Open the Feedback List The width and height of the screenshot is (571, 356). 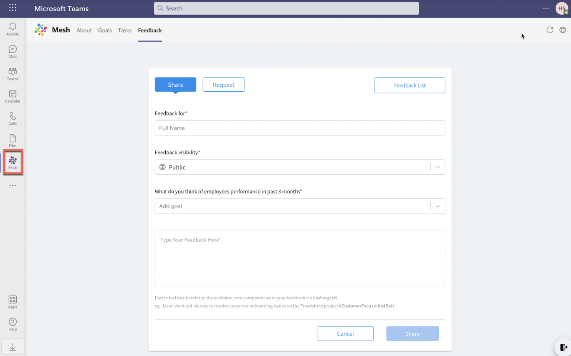(409, 85)
